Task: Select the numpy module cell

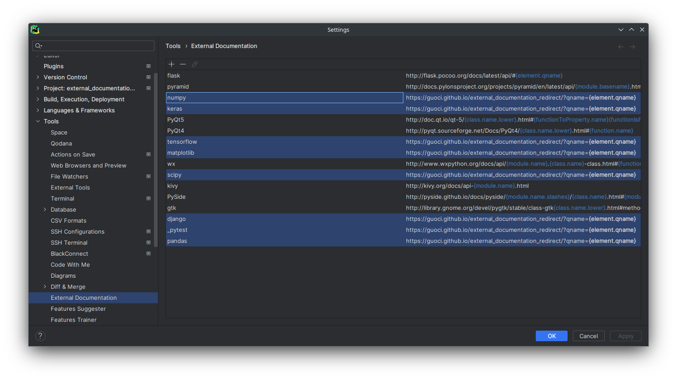Action: tap(285, 98)
